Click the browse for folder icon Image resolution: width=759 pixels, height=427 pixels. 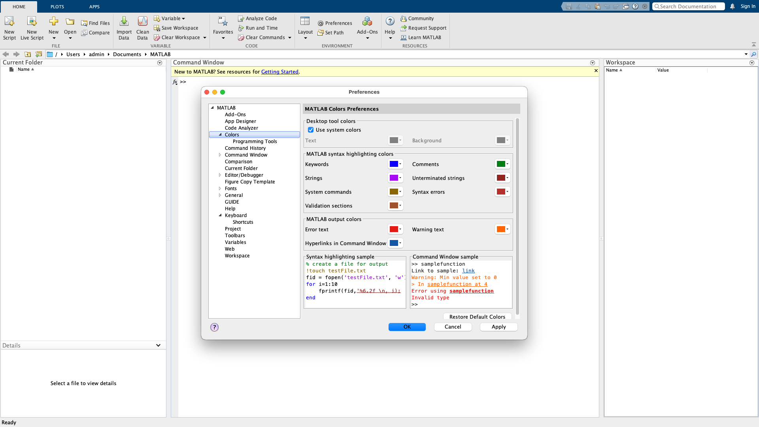(x=39, y=54)
